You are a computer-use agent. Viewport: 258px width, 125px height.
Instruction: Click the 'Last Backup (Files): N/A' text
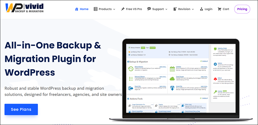tap(137, 52)
